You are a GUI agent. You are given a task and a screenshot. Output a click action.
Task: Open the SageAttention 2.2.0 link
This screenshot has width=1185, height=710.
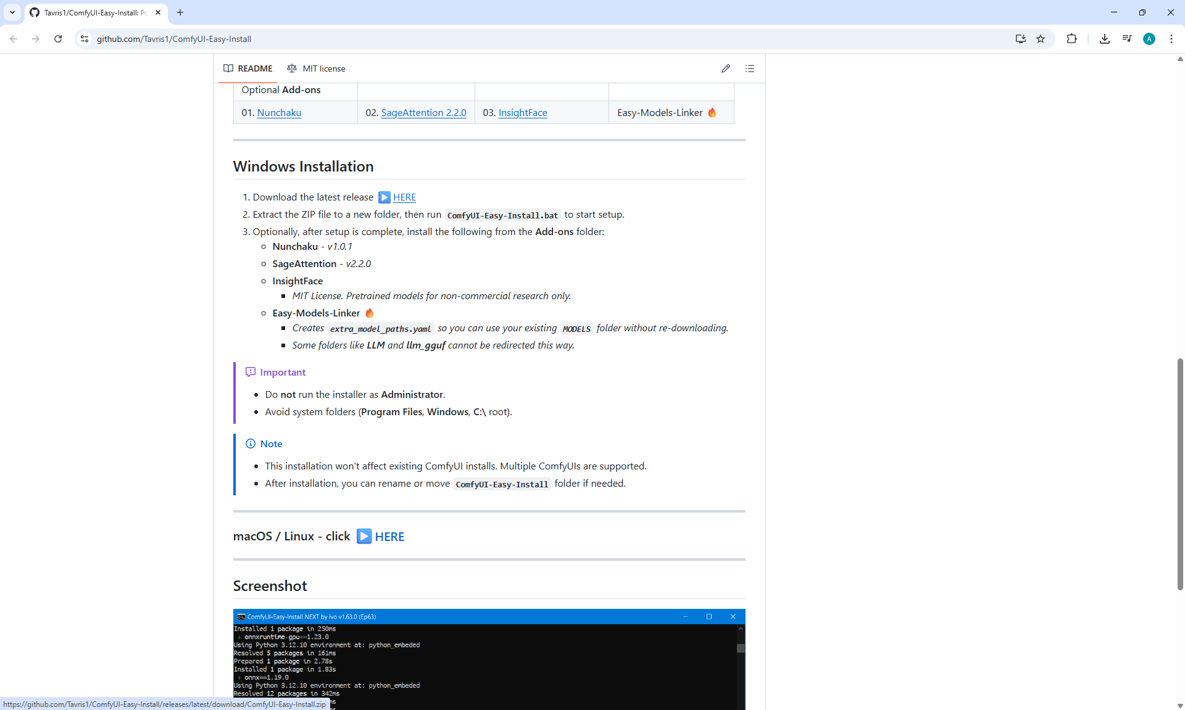[x=423, y=113]
